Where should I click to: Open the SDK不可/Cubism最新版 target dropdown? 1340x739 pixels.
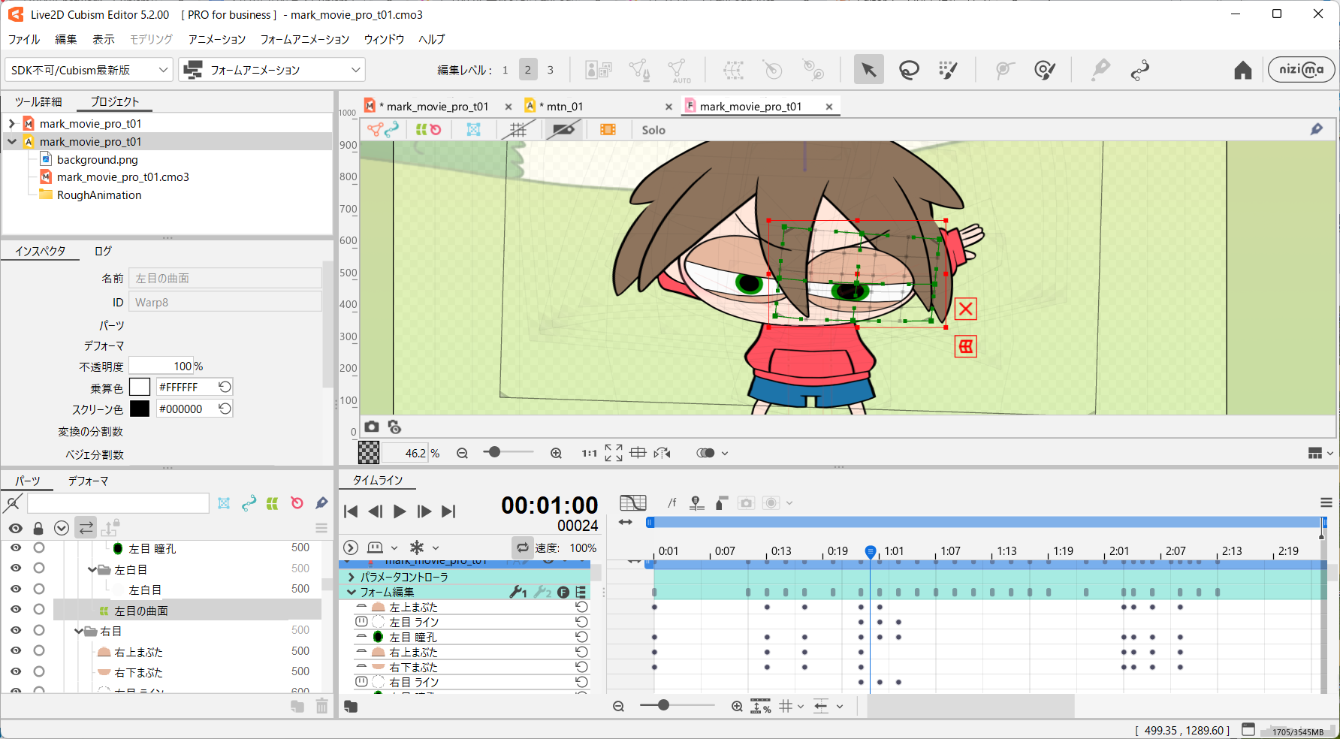[89, 70]
